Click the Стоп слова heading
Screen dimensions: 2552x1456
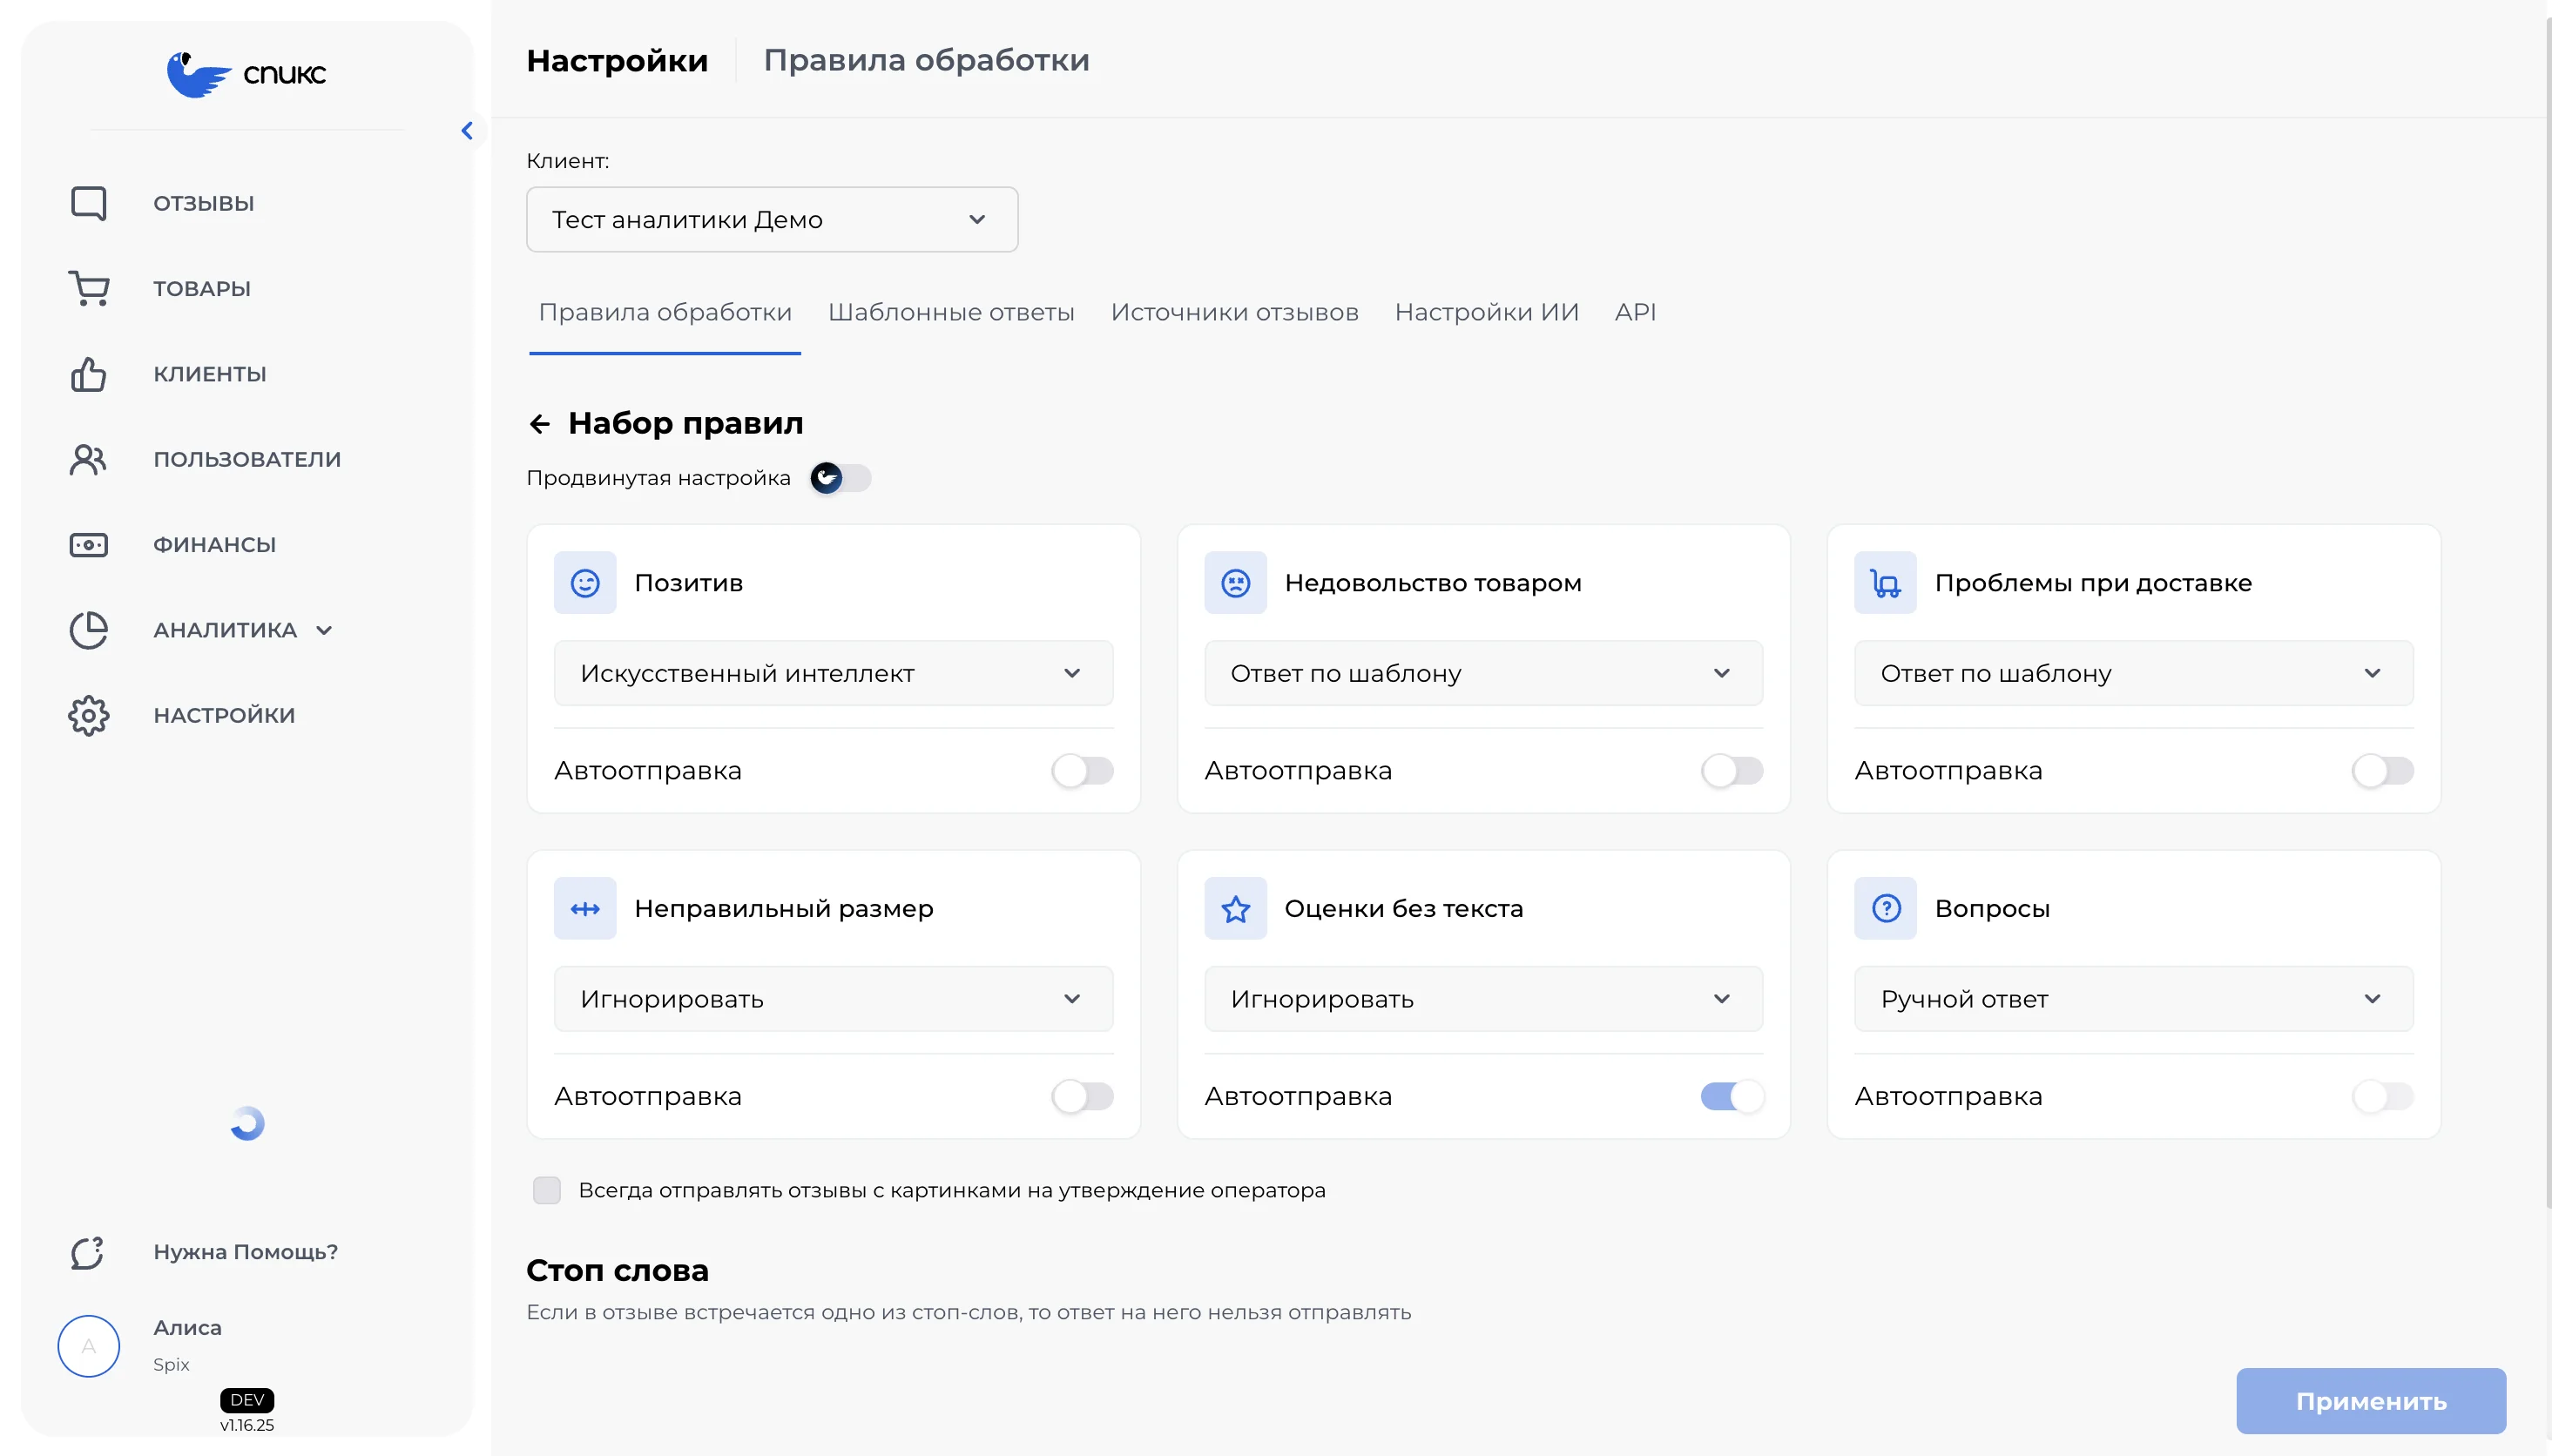coord(617,1270)
